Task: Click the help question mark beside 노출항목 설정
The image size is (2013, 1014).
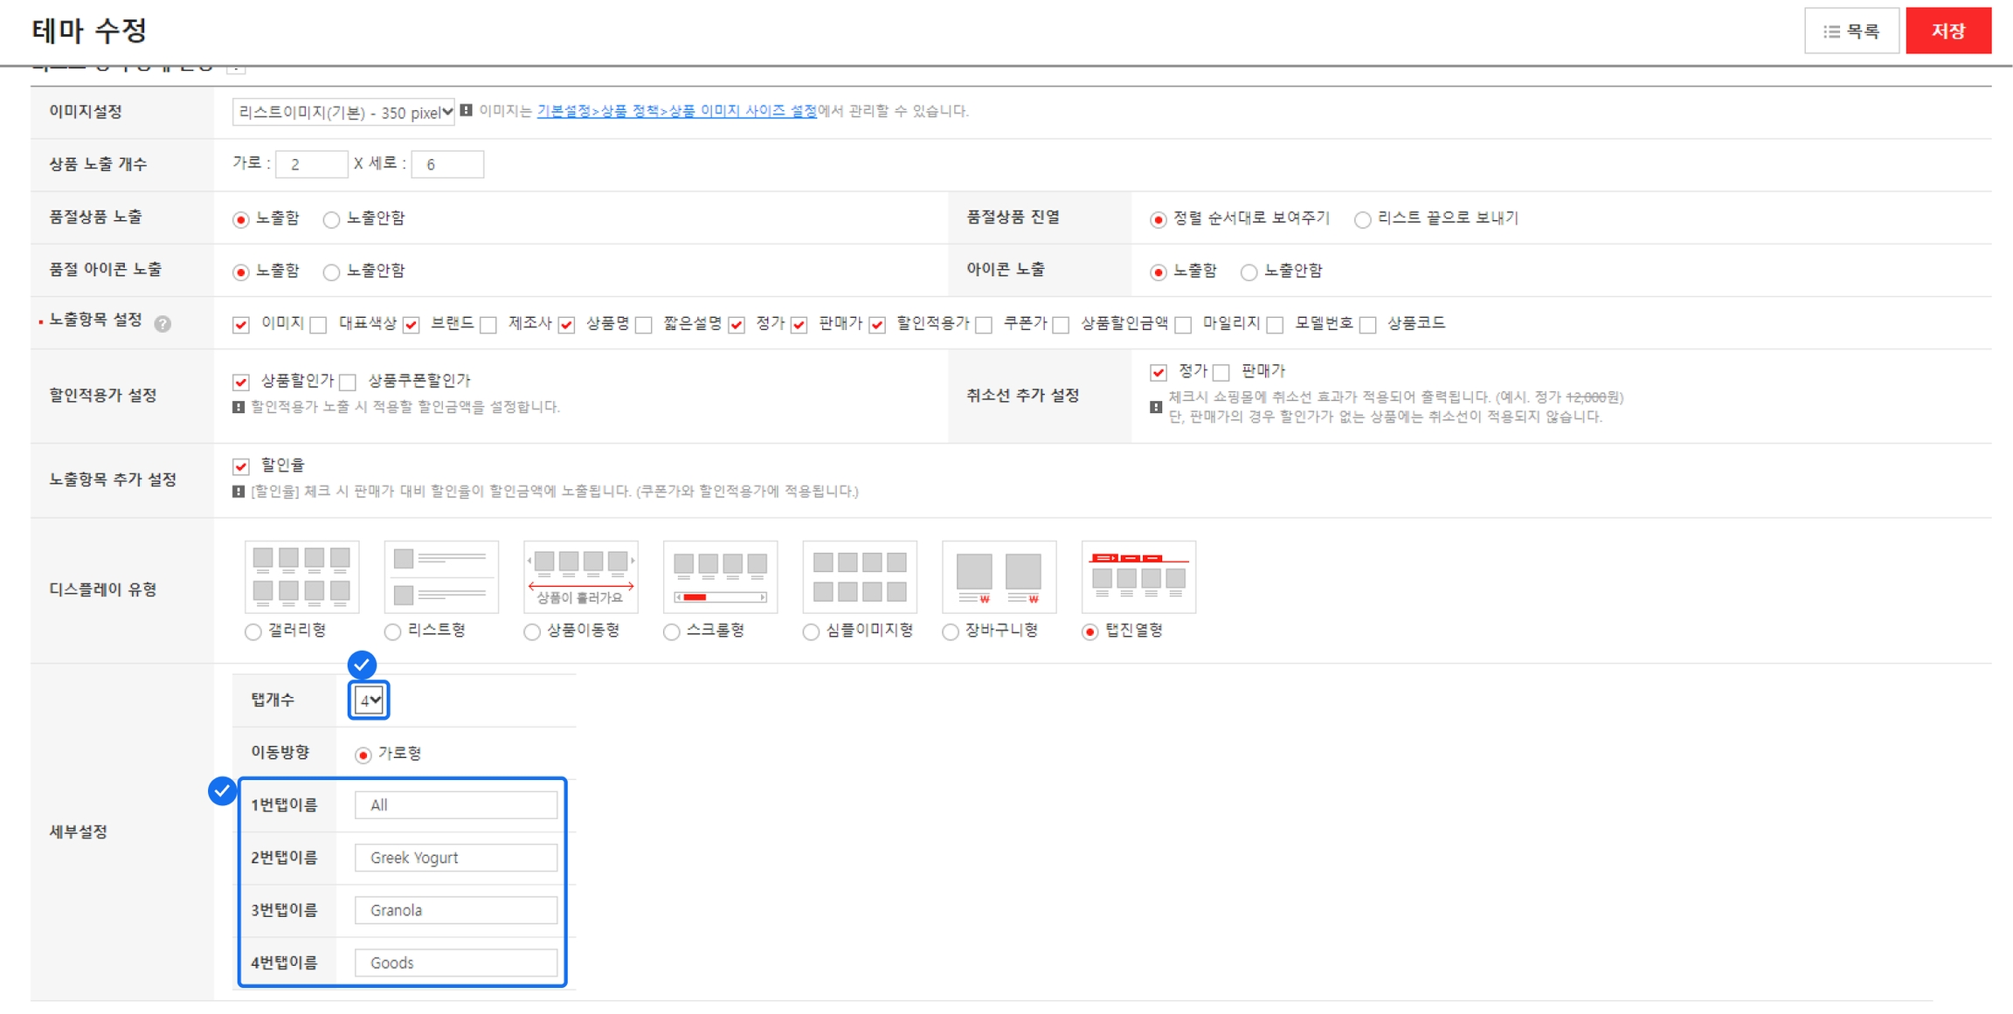Action: [x=163, y=324]
